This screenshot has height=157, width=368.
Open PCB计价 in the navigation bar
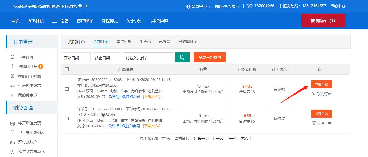[x=36, y=21]
